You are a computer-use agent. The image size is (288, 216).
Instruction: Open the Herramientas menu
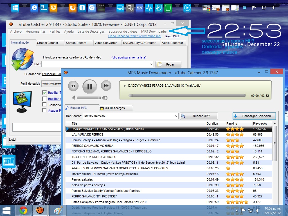pyautogui.click(x=35, y=31)
